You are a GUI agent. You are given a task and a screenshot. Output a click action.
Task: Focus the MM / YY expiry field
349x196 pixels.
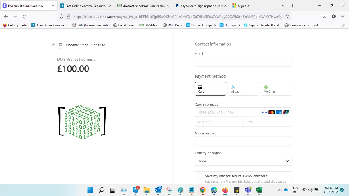[219, 122]
